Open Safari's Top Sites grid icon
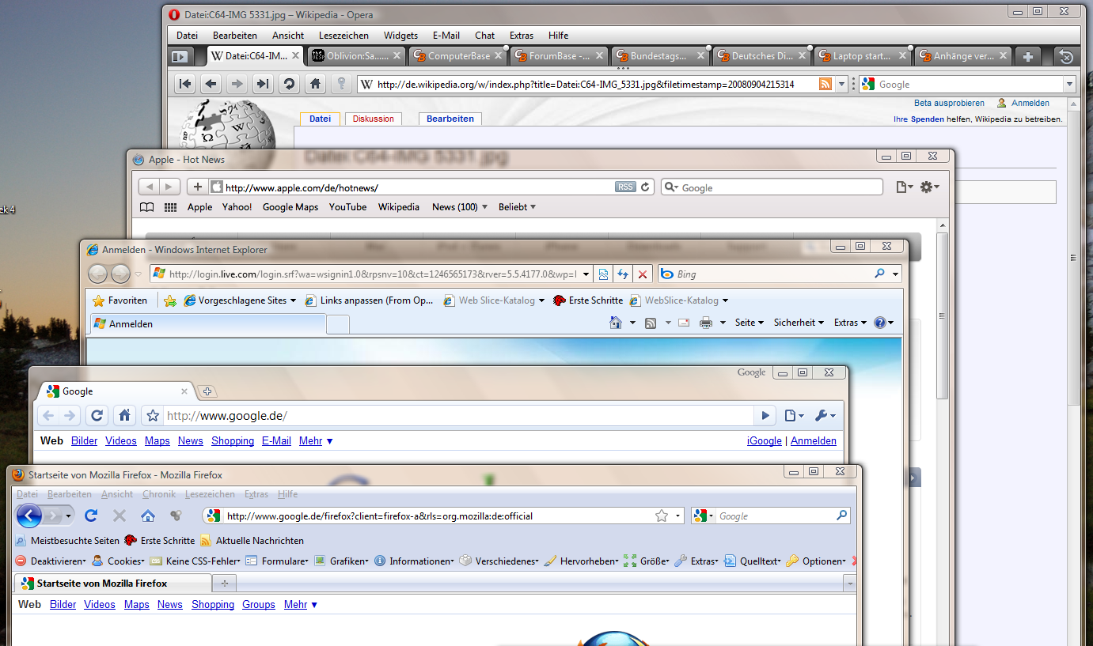 click(x=170, y=207)
